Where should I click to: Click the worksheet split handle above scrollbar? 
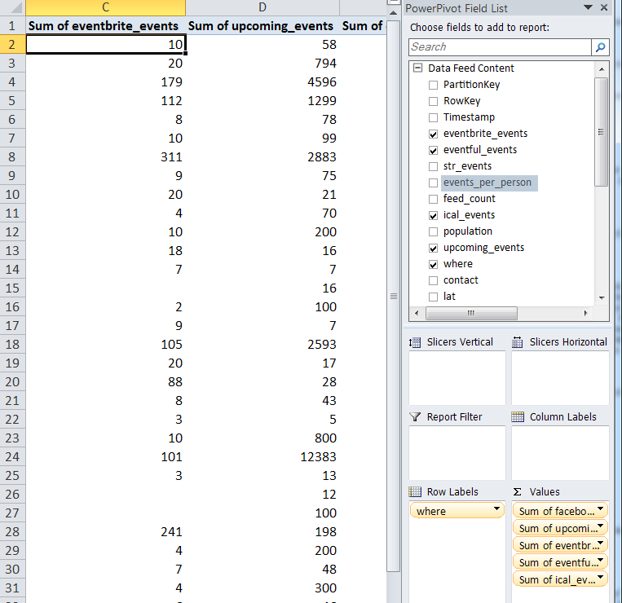[x=394, y=2]
